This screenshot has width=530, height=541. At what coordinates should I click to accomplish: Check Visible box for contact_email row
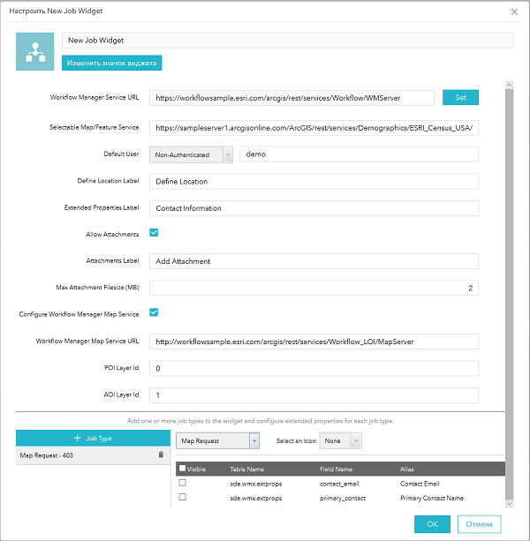(183, 484)
